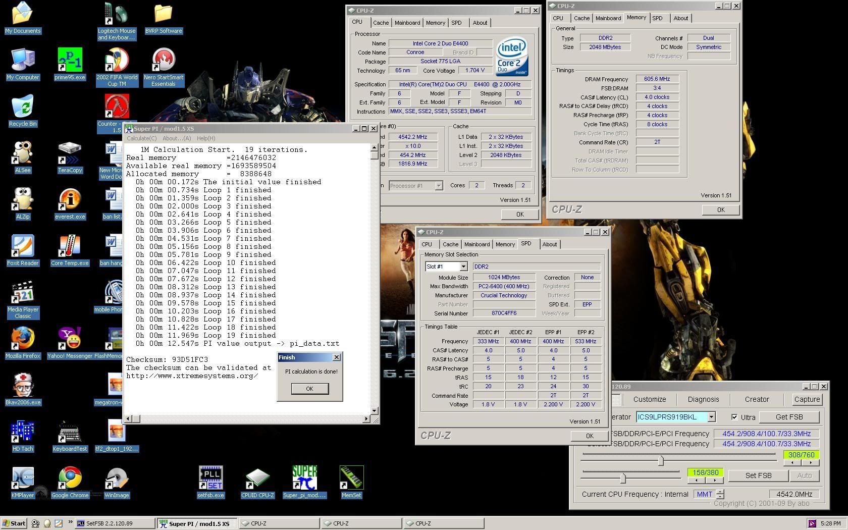The width and height of the screenshot is (848, 530).
Task: Open the Creator tab in SetFSB
Action: (x=757, y=399)
